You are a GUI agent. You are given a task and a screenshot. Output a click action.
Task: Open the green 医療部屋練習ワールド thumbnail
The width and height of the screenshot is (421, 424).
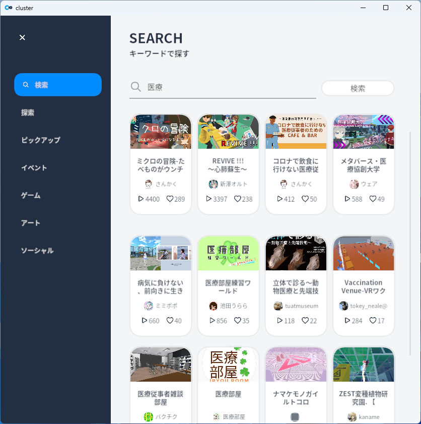click(x=228, y=254)
